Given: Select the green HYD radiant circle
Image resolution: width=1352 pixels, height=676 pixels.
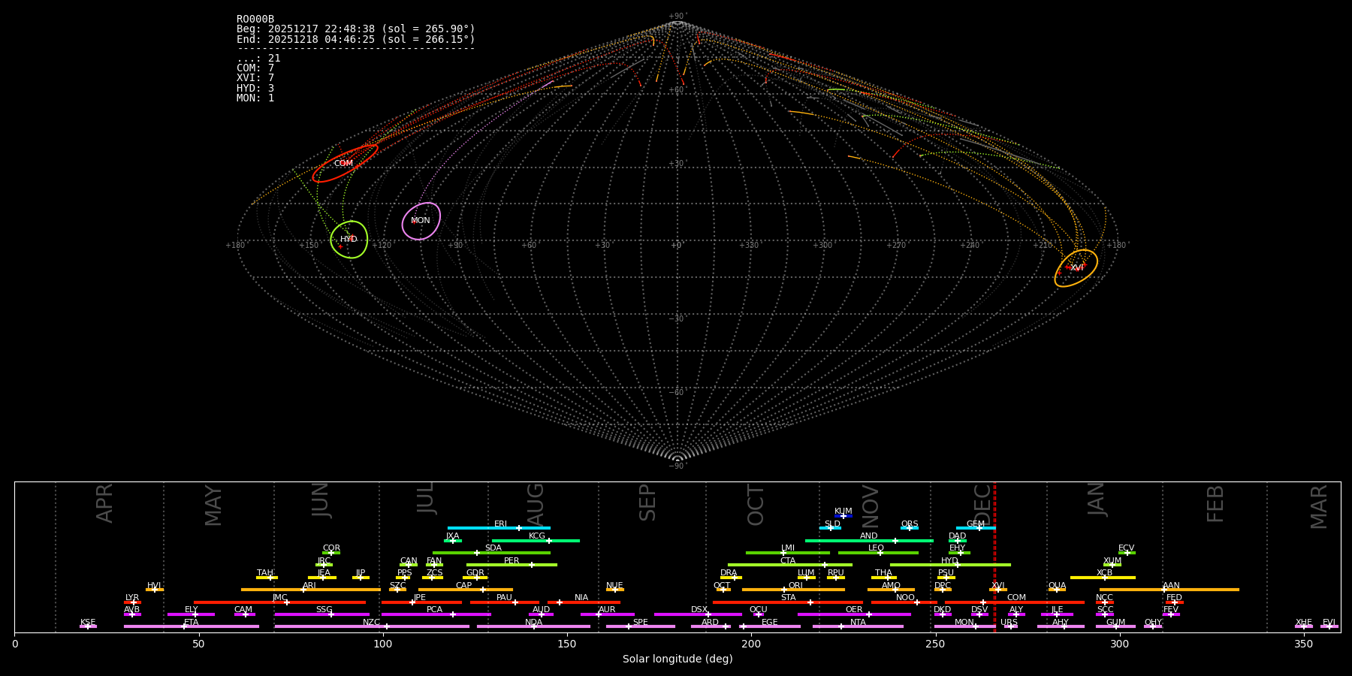Looking at the screenshot, I should click(349, 240).
